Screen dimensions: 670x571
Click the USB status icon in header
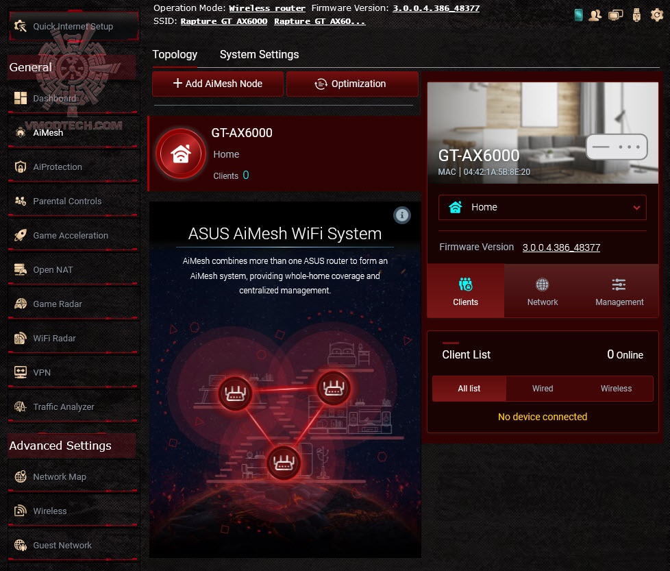(636, 15)
